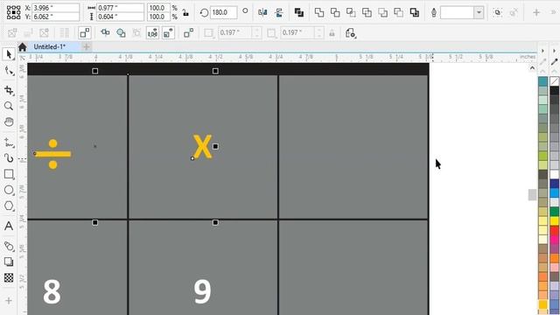560x315 pixels.
Task: Click the Weld shaping icon
Action: point(318,12)
